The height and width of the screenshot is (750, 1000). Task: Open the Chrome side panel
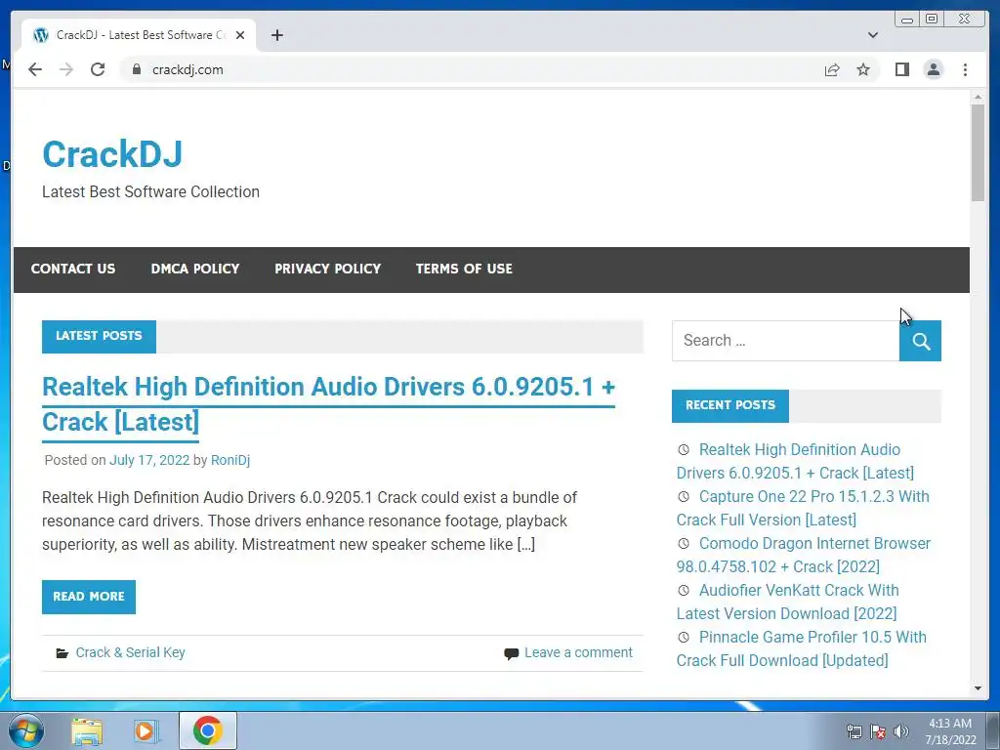coord(901,69)
